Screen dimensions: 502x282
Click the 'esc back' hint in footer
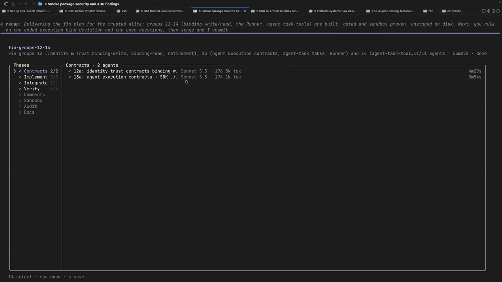coord(50,277)
